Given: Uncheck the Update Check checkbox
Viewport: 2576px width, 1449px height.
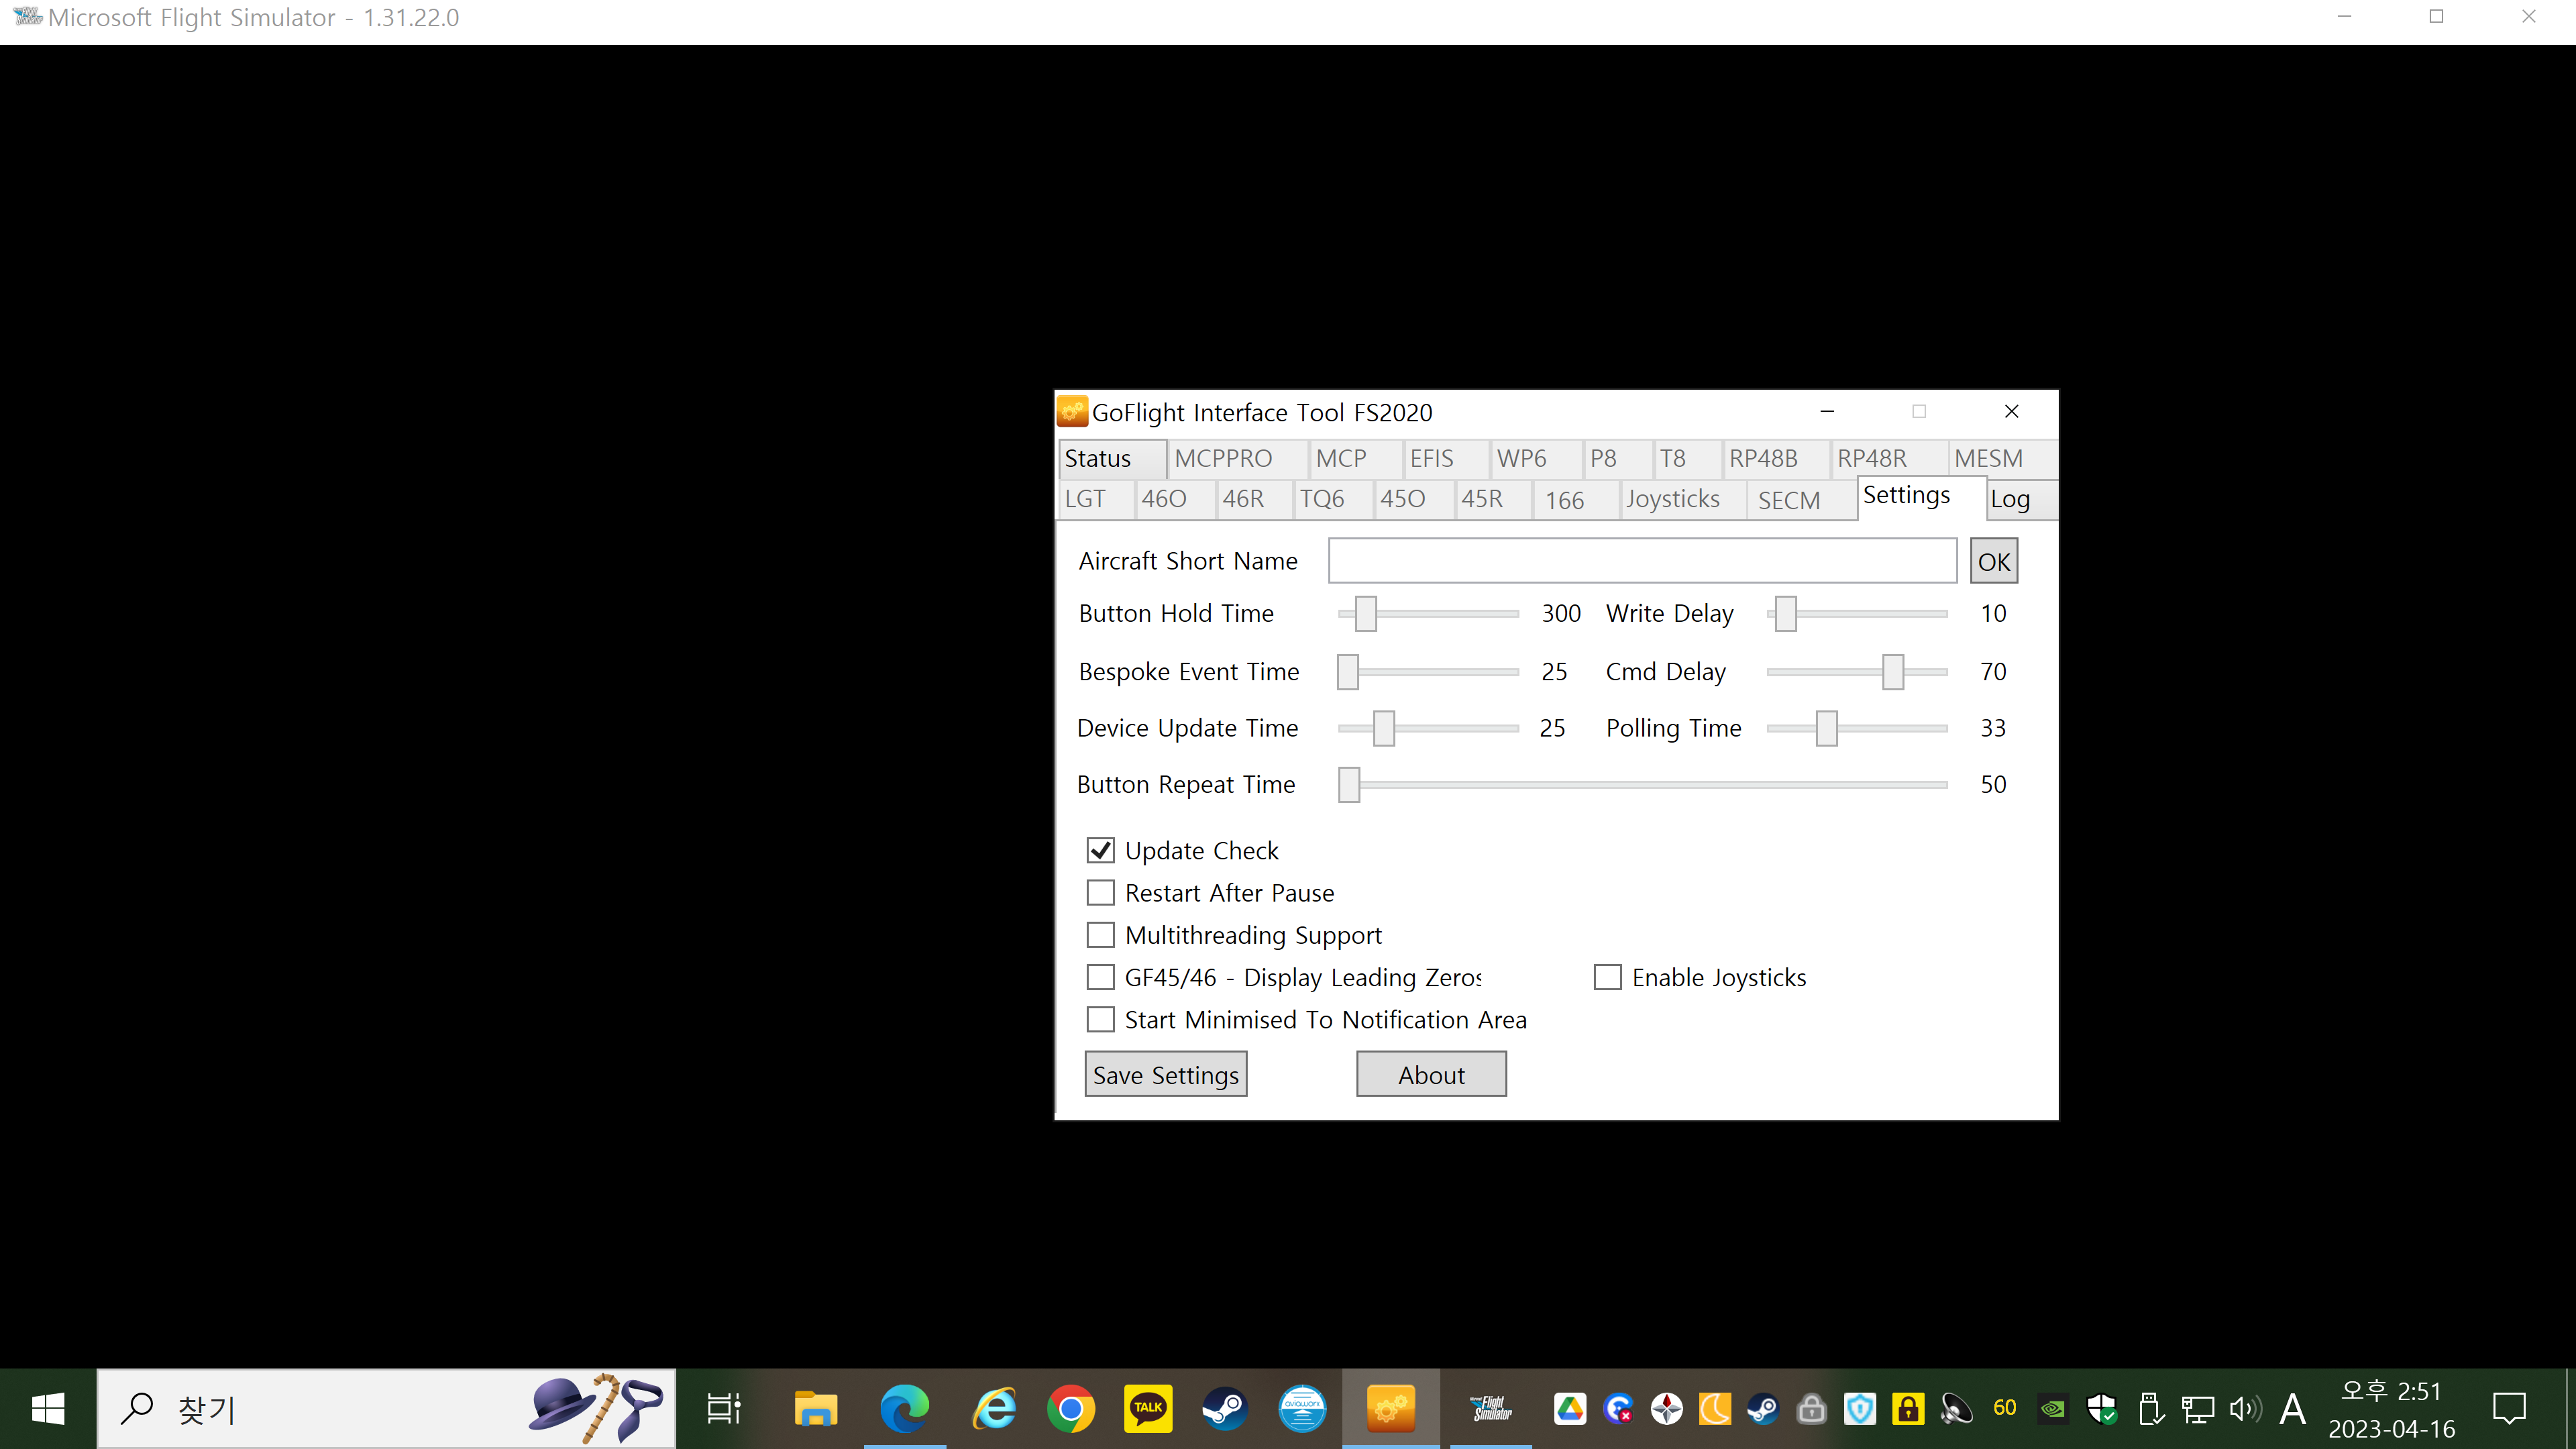Looking at the screenshot, I should (1101, 850).
